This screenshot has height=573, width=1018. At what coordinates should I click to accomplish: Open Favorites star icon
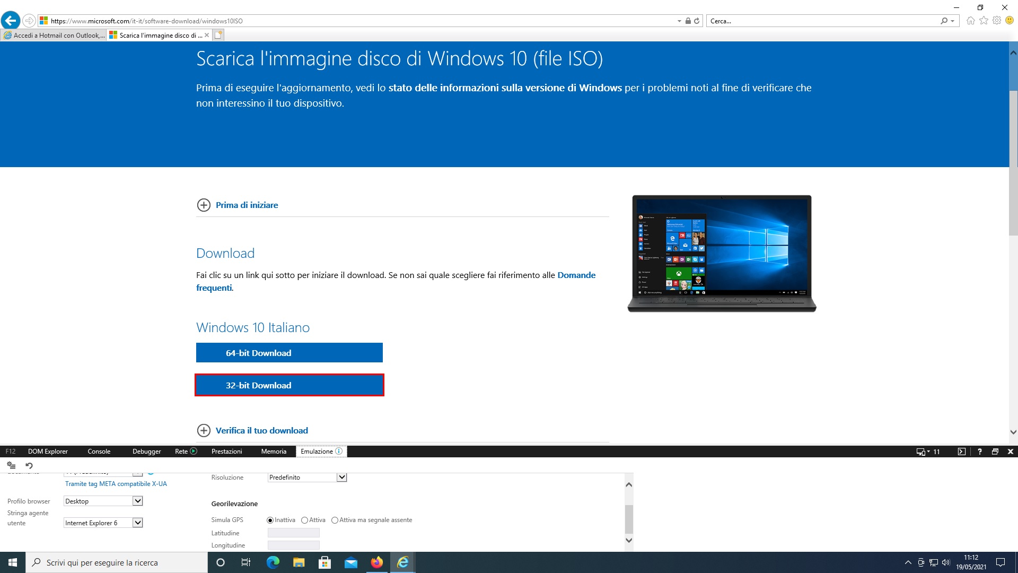984,21
